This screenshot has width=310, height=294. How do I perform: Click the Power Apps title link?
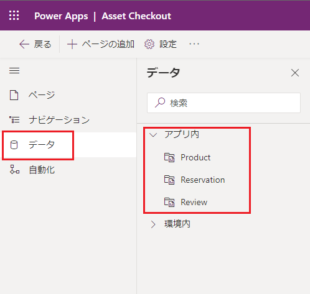point(61,16)
